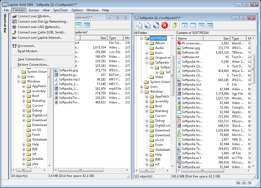
Task: Switch right pane to large icons view
Action: point(185,26)
